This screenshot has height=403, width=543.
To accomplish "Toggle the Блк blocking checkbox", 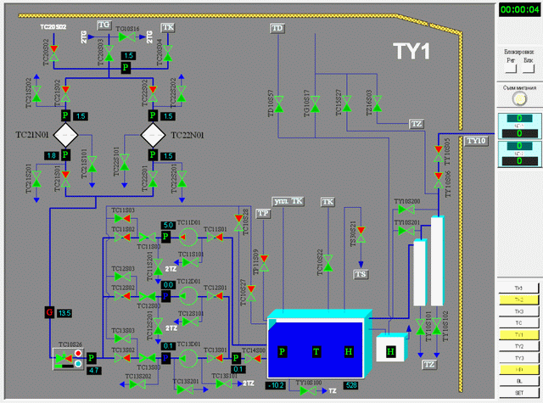I will click(x=528, y=68).
